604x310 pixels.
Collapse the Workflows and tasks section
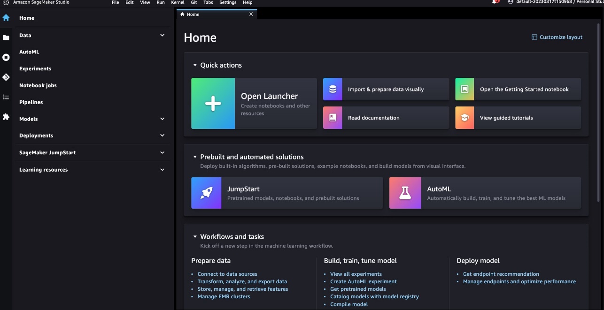(x=195, y=237)
